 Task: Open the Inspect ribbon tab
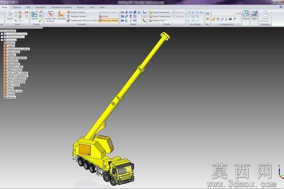[80, 7]
